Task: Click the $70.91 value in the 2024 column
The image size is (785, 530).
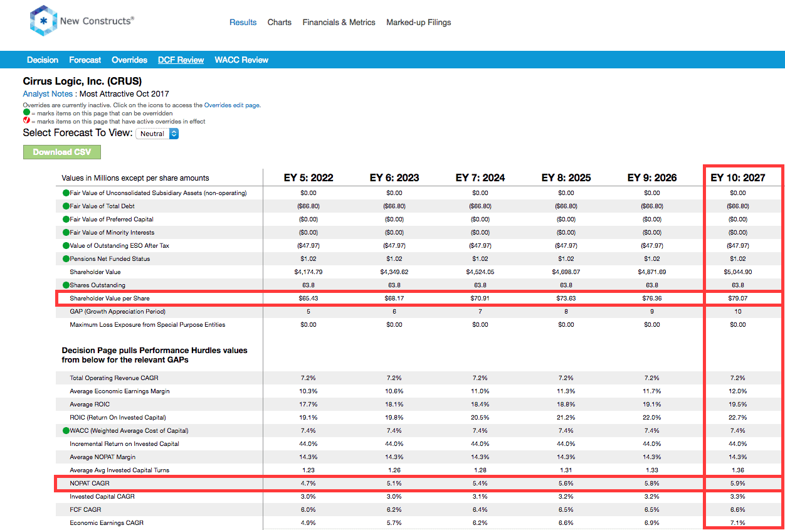Action: [480, 299]
